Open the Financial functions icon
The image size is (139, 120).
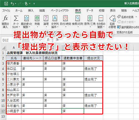click(37, 18)
